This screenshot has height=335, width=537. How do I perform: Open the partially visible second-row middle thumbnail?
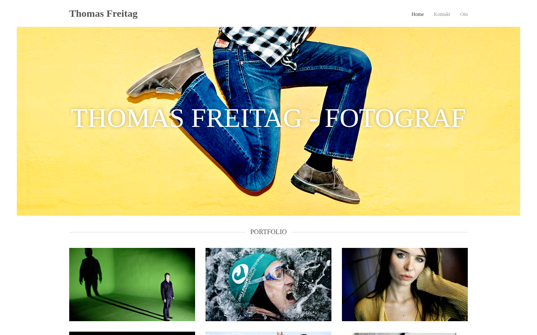pyautogui.click(x=268, y=333)
